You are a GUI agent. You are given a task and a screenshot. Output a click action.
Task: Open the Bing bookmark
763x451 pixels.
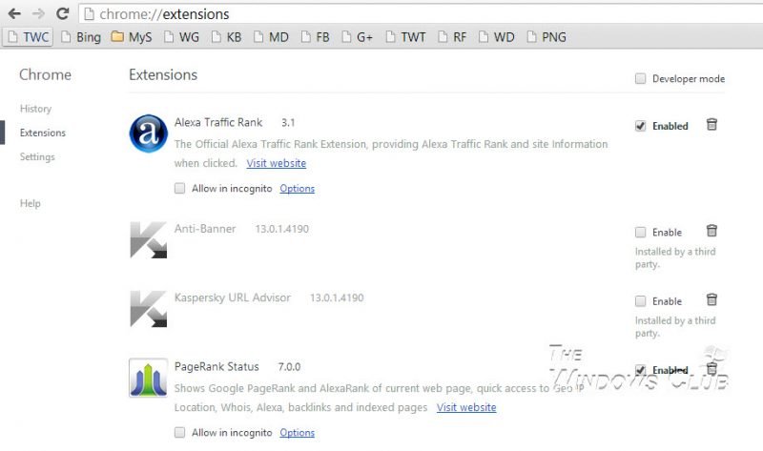(x=81, y=37)
